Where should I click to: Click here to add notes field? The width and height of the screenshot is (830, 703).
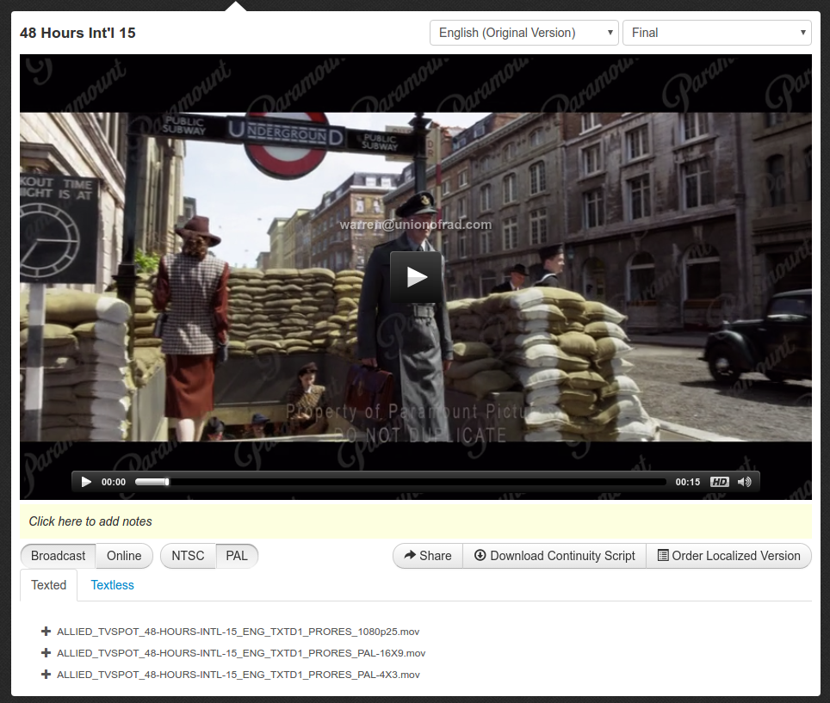(416, 521)
